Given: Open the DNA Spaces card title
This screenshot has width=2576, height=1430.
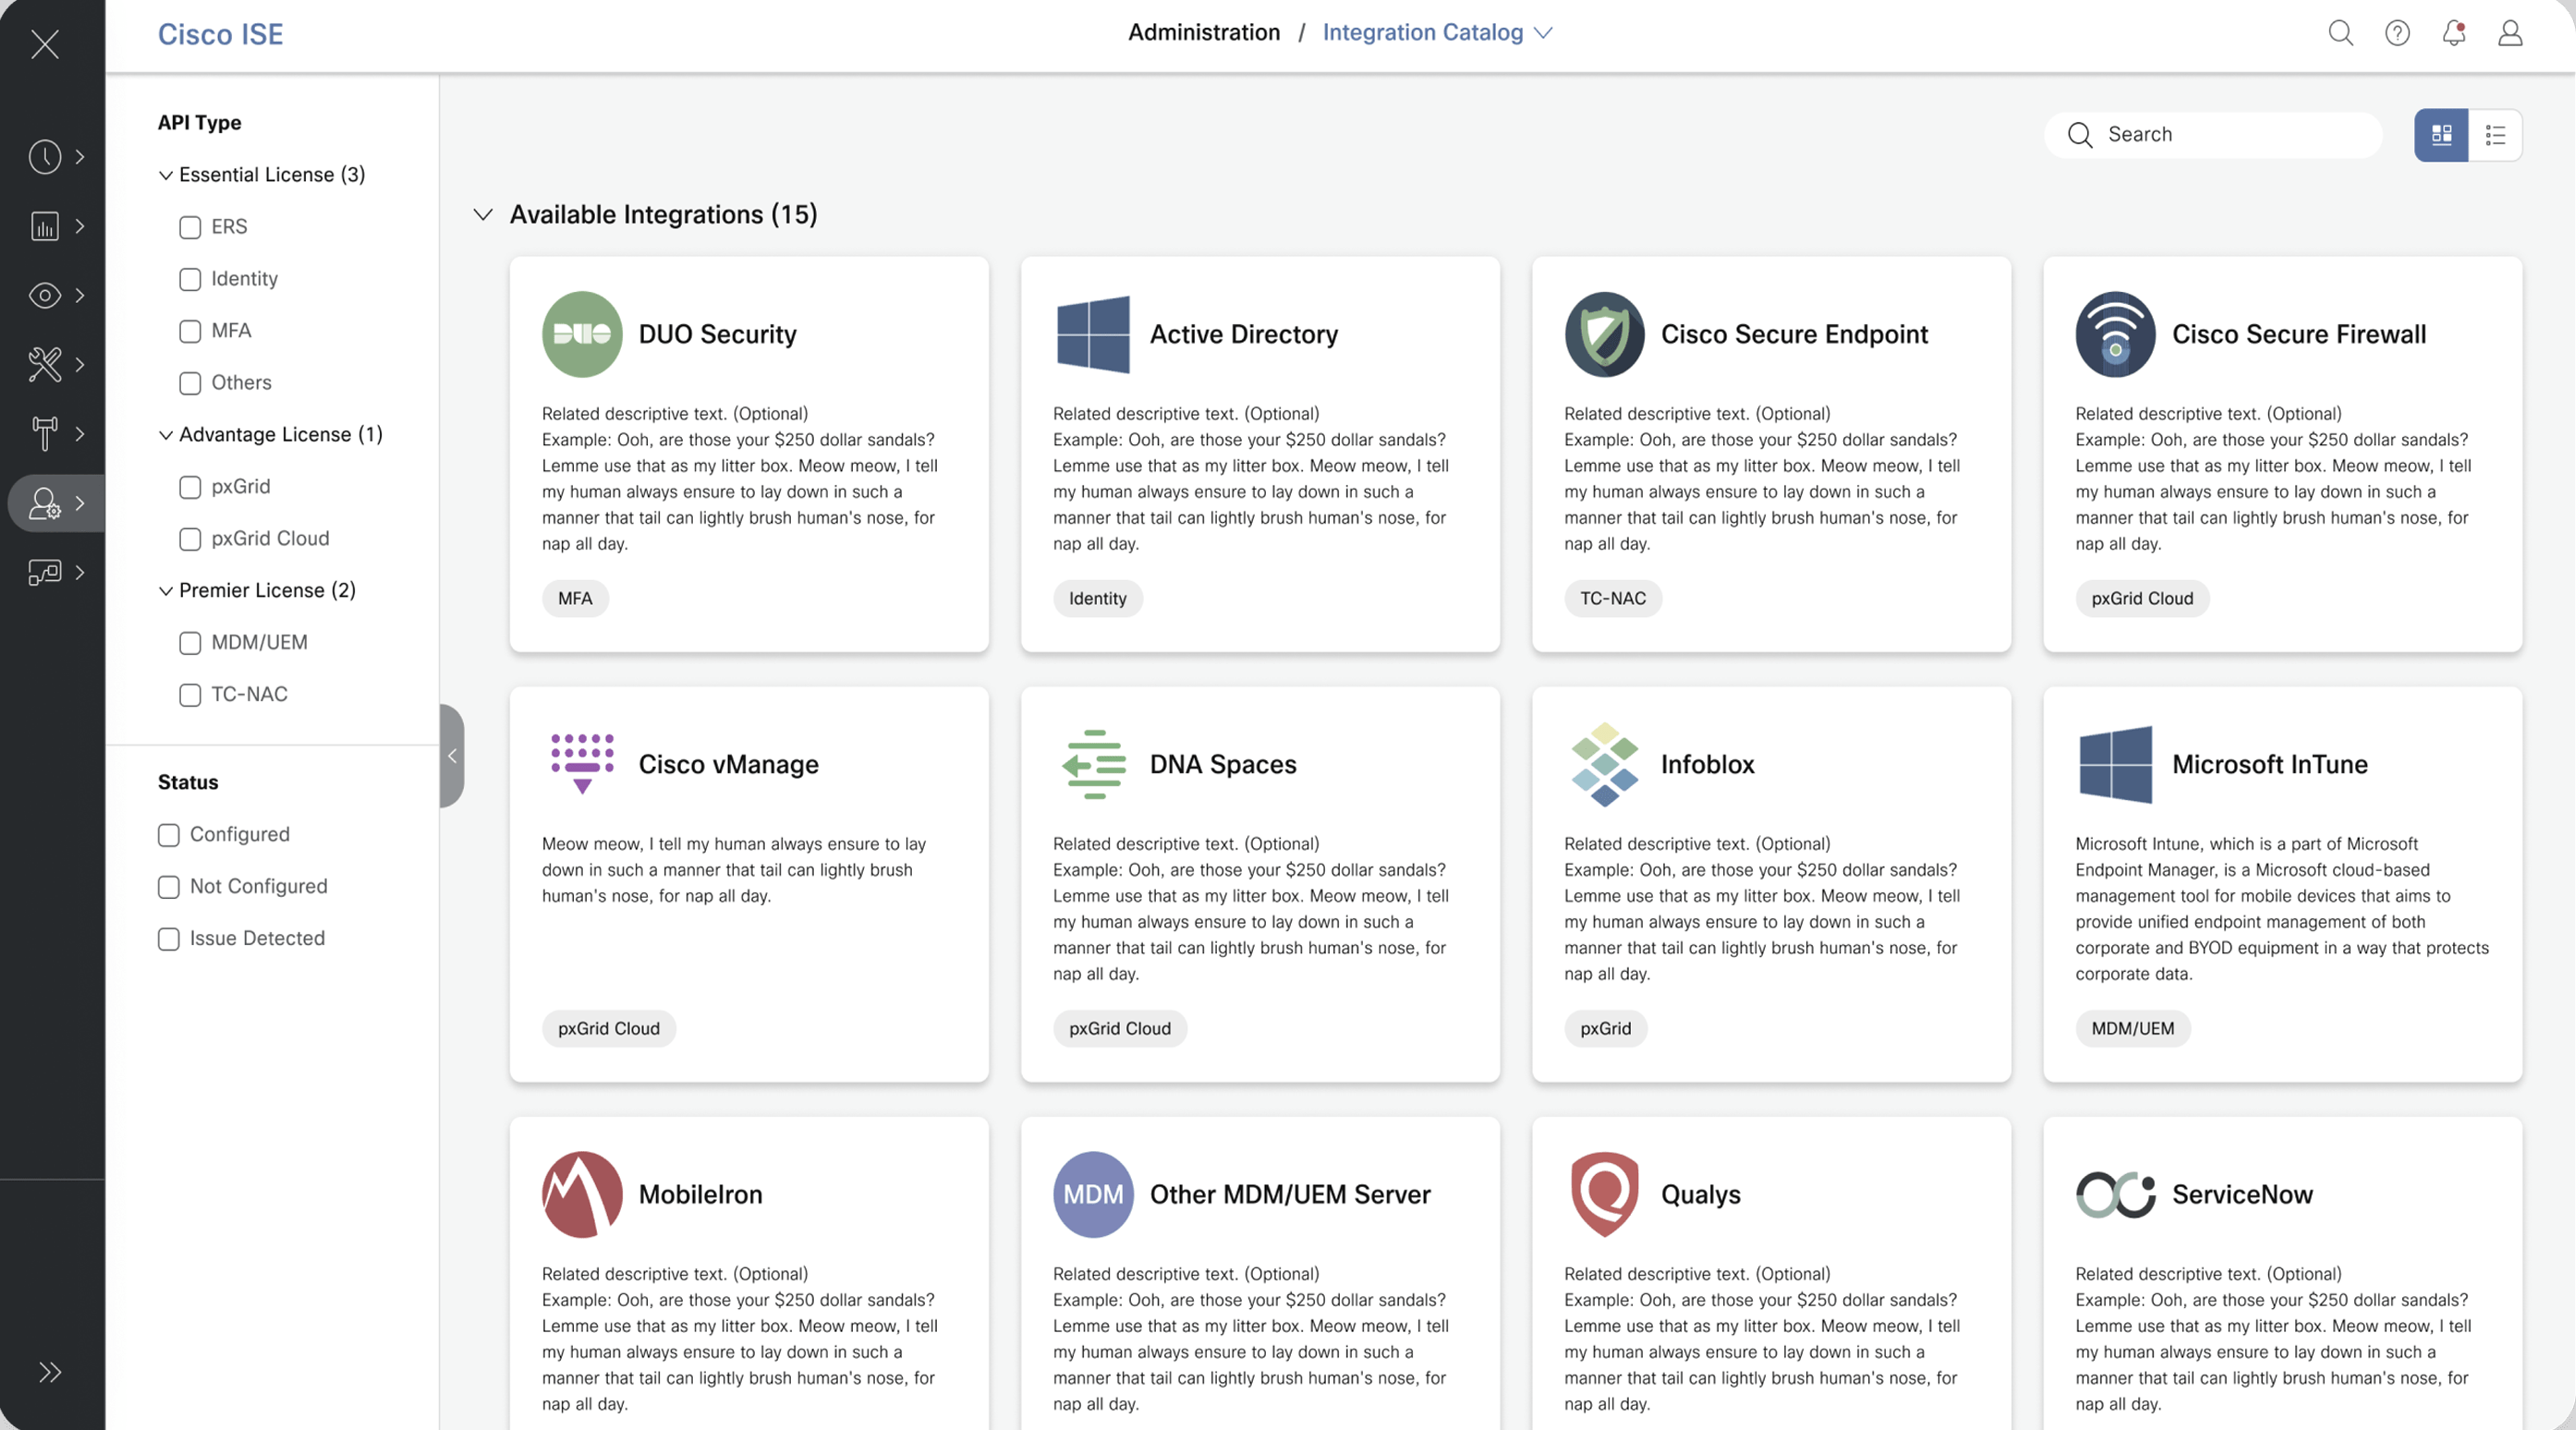Looking at the screenshot, I should tap(1222, 764).
